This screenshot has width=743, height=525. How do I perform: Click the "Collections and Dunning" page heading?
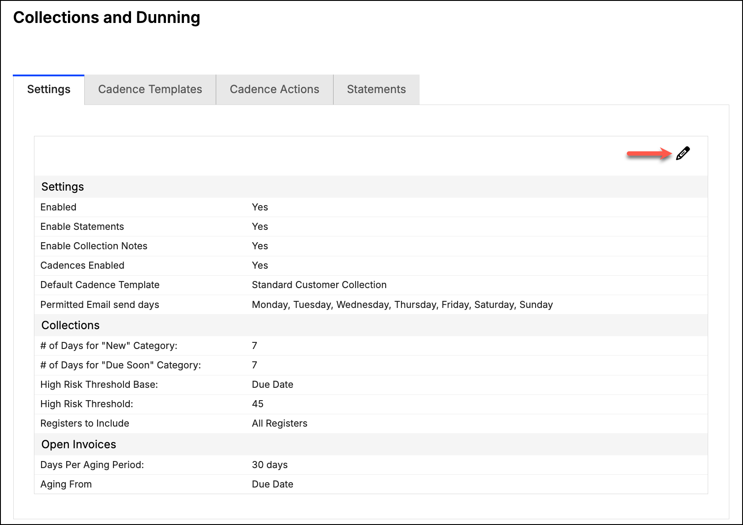[x=107, y=18]
